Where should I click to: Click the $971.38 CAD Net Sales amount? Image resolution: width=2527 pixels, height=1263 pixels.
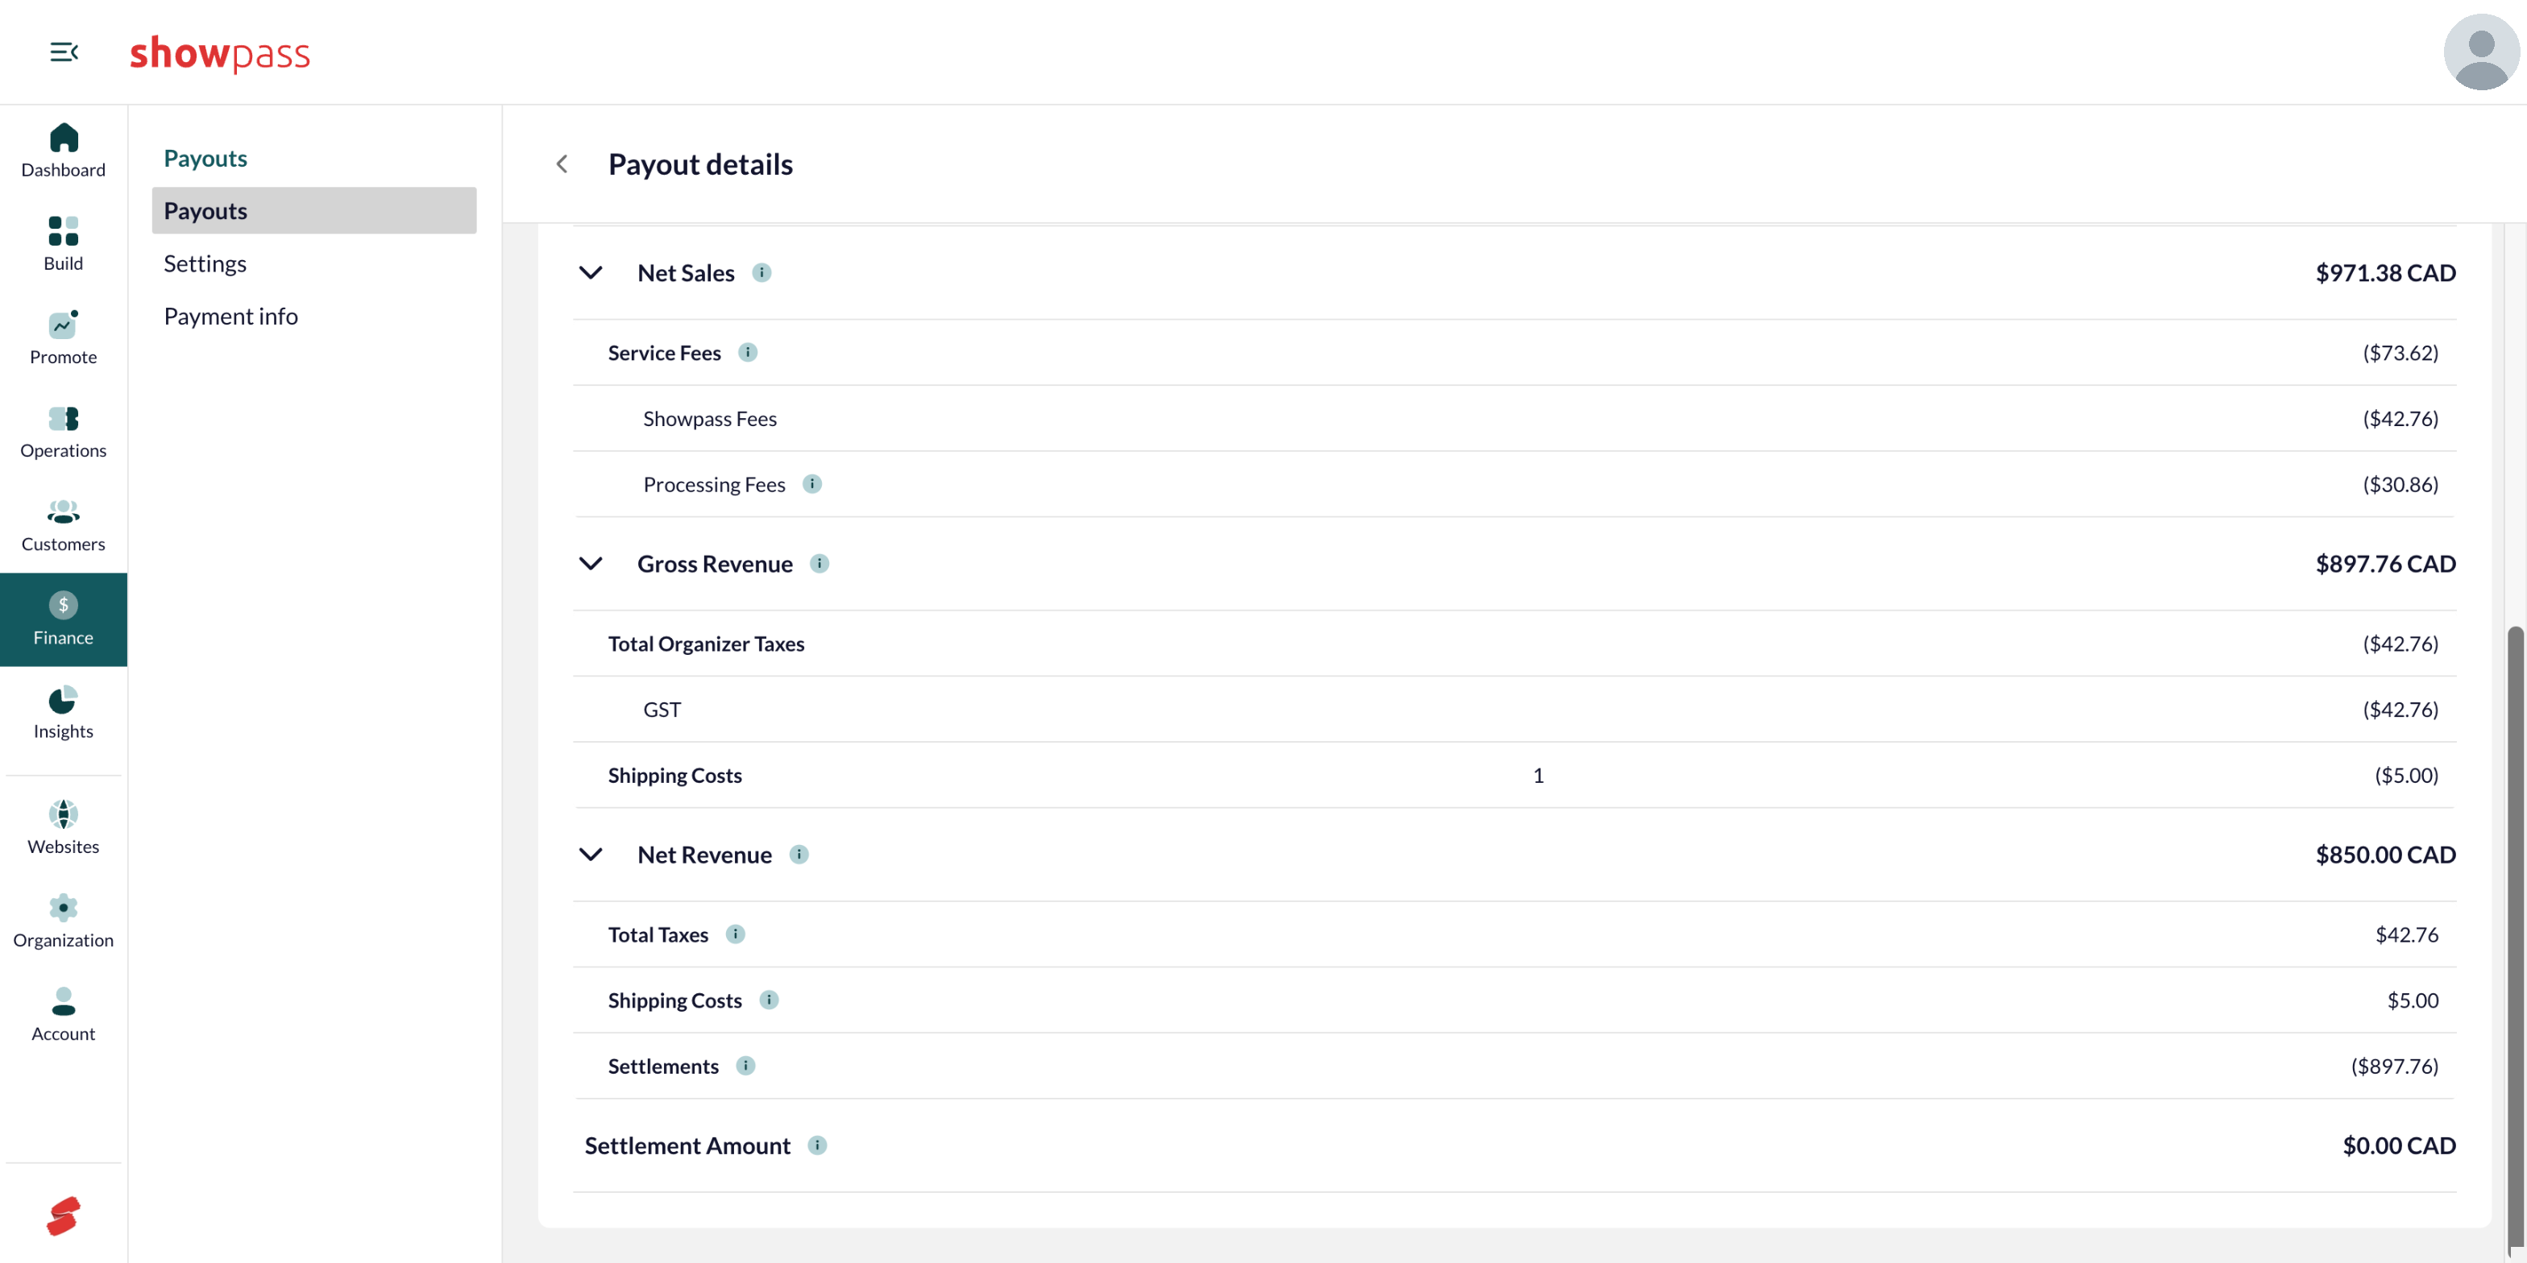pos(2384,272)
